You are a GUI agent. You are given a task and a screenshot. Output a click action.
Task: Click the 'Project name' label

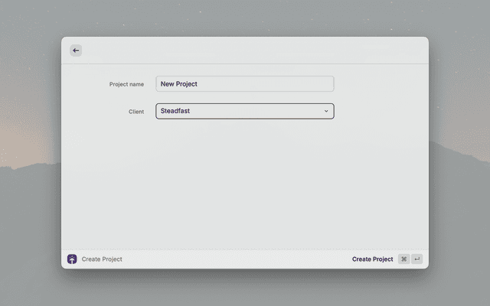tap(126, 84)
